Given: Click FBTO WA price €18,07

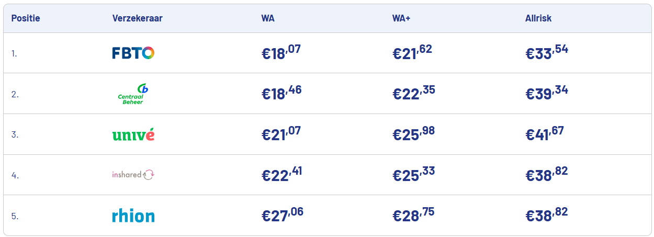Looking at the screenshot, I should [281, 52].
